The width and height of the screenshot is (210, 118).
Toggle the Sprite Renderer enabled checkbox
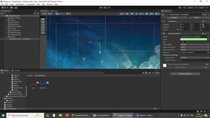pyautogui.click(x=167, y=33)
